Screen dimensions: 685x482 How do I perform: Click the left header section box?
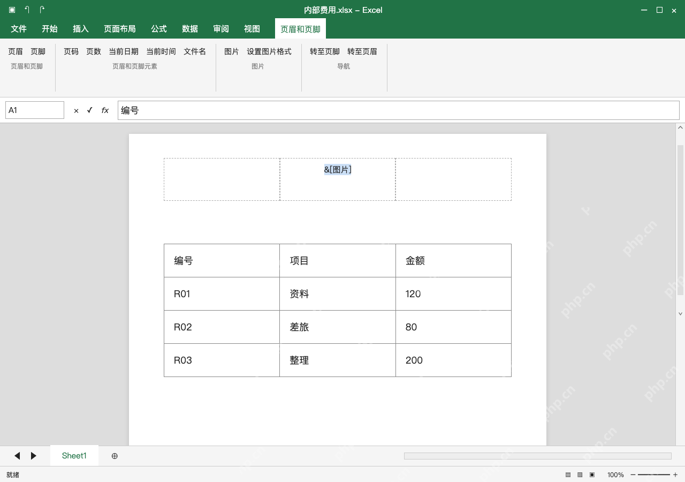(222, 179)
